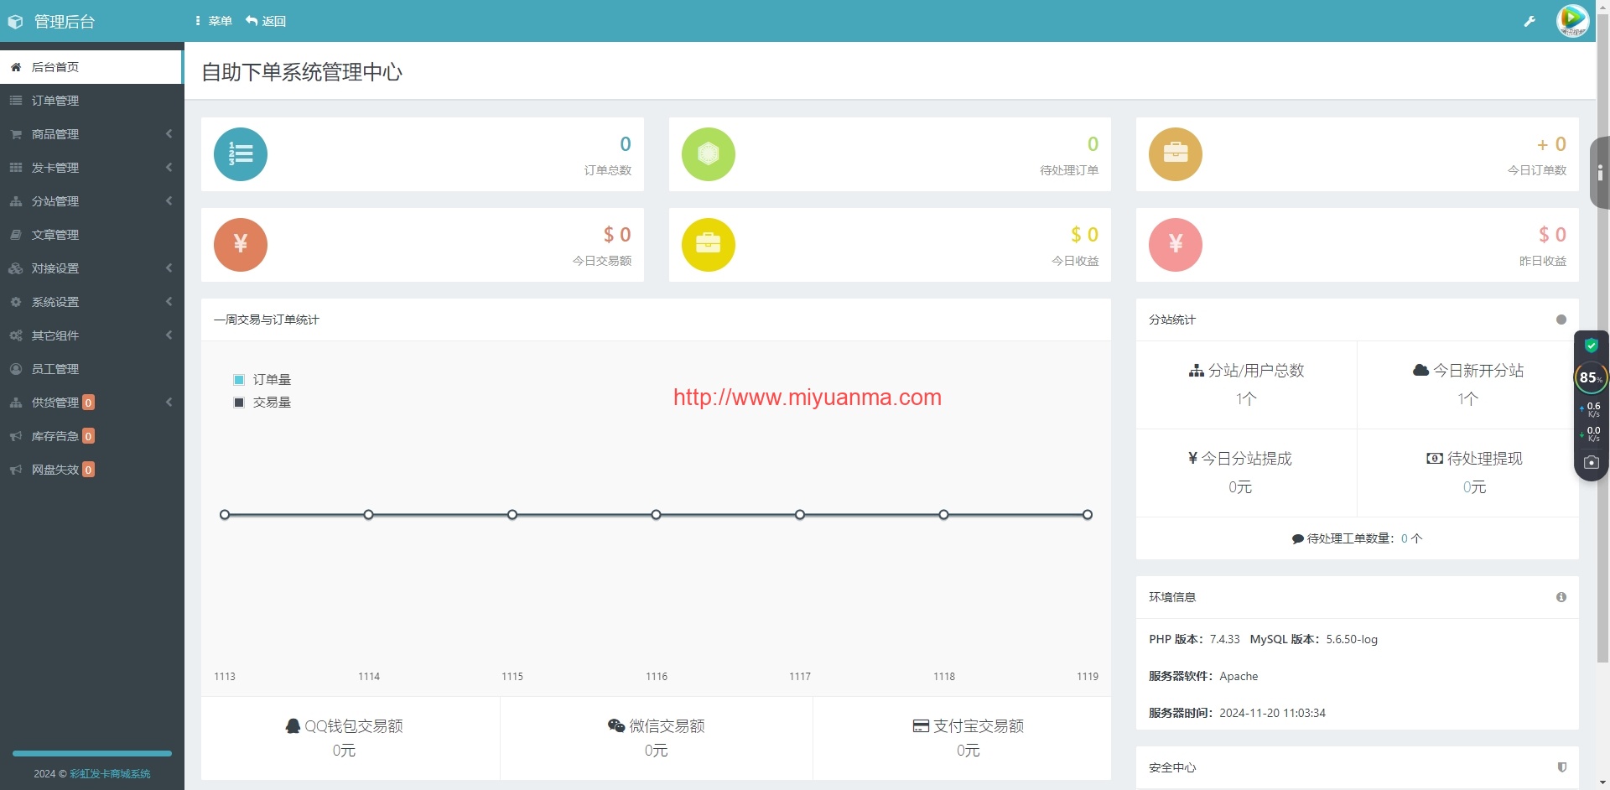Click the 支付宝交易额 label
1610x790 pixels.
pos(969,726)
